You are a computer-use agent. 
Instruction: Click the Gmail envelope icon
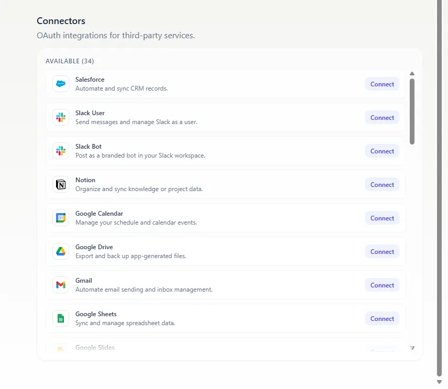[x=61, y=285]
